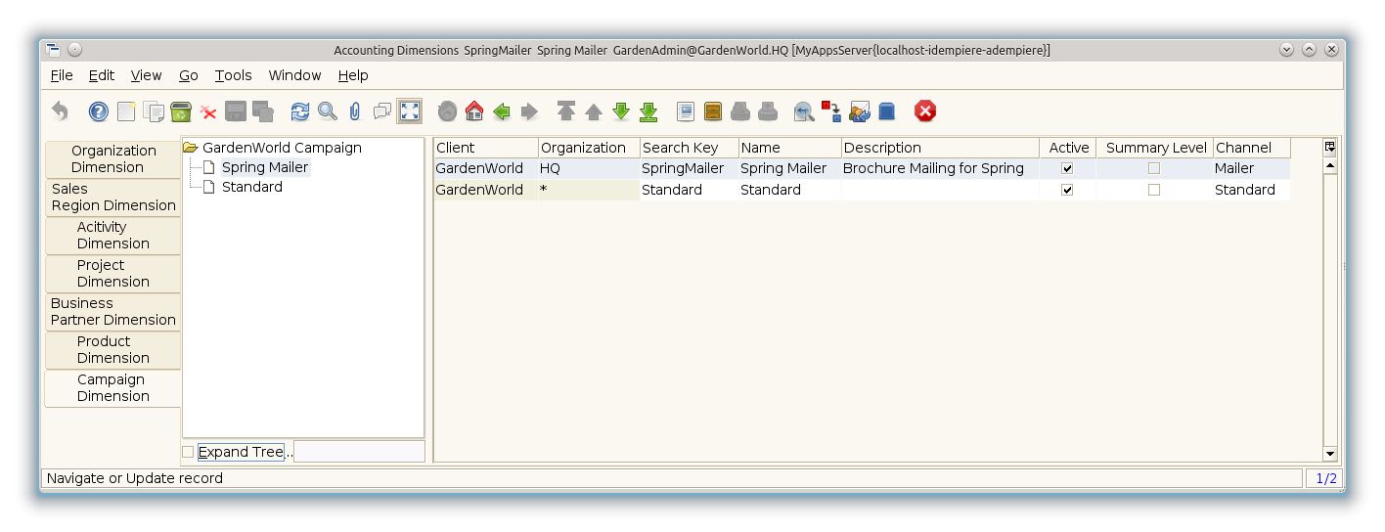This screenshot has width=1385, height=532.
Task: Toggle the Expand Tree checkbox
Action: (188, 452)
